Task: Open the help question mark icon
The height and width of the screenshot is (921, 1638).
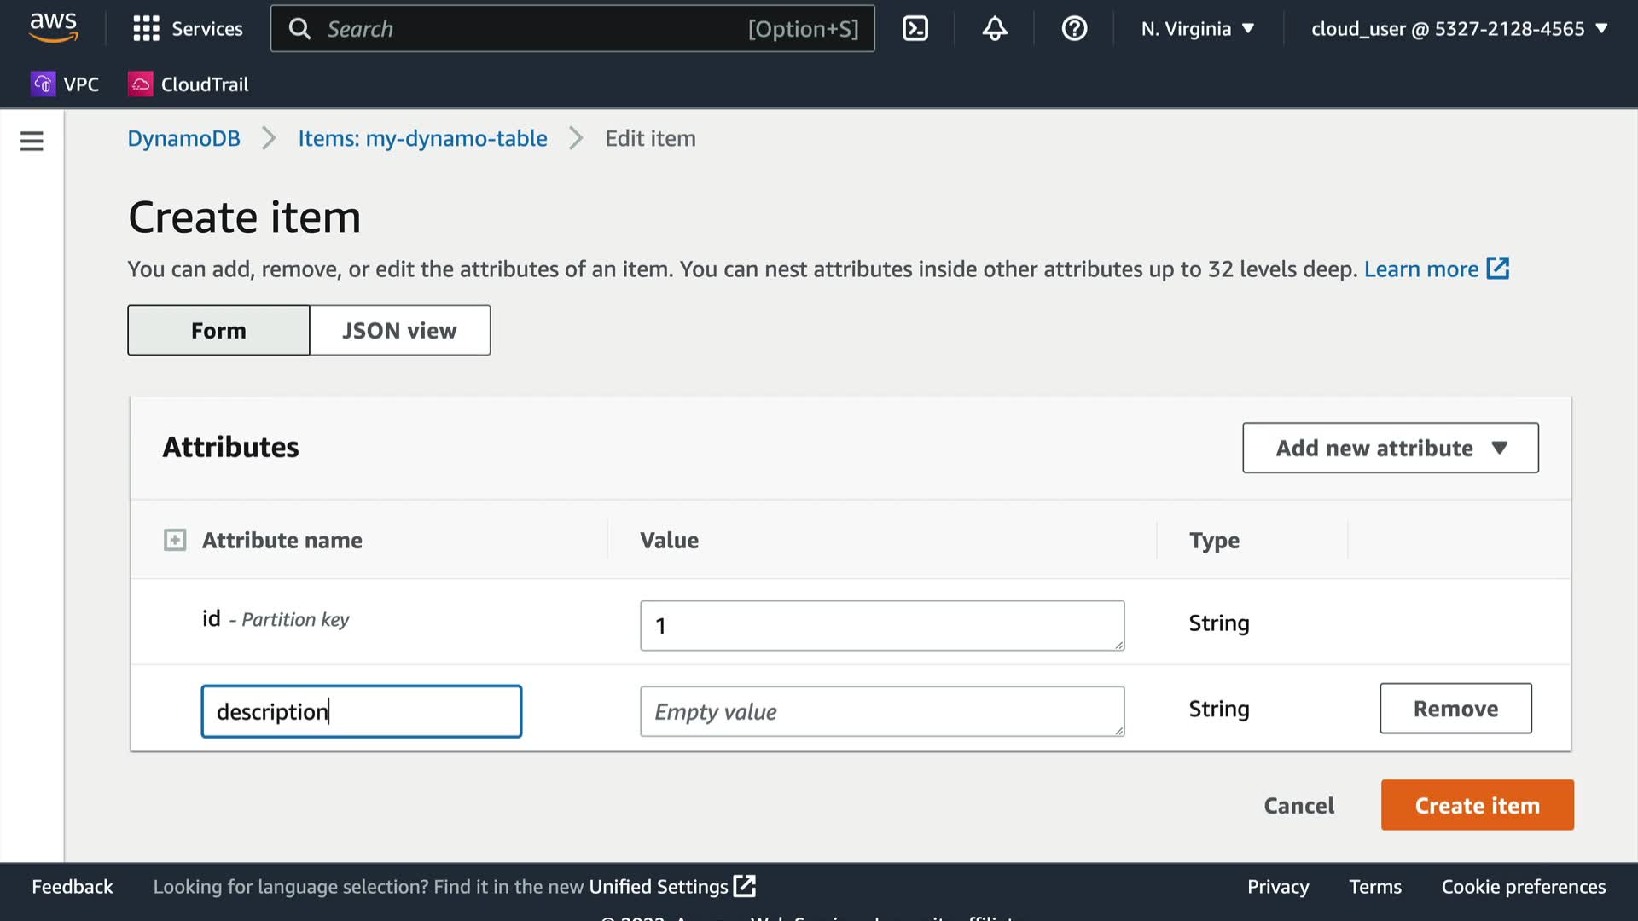Action: pos(1073,29)
